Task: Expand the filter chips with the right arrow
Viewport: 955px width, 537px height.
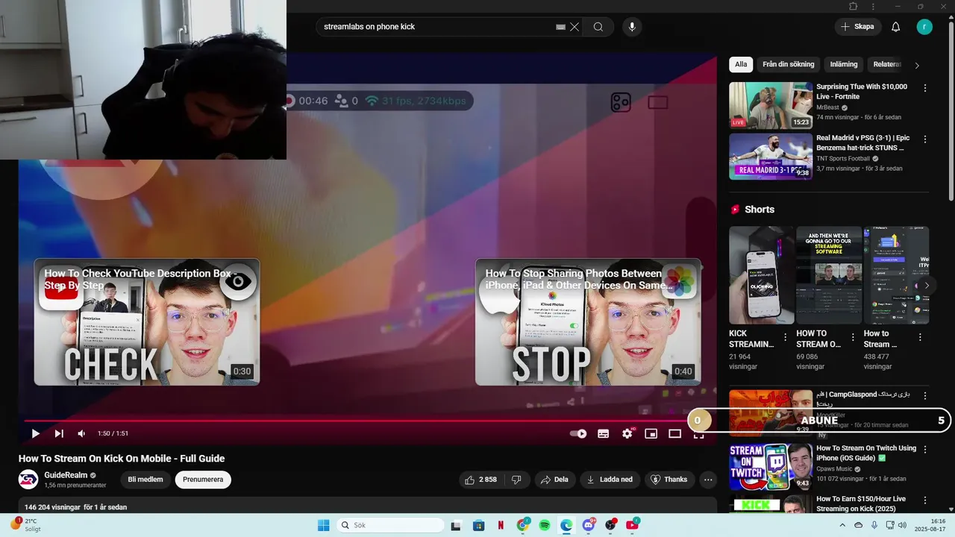Action: click(x=917, y=65)
